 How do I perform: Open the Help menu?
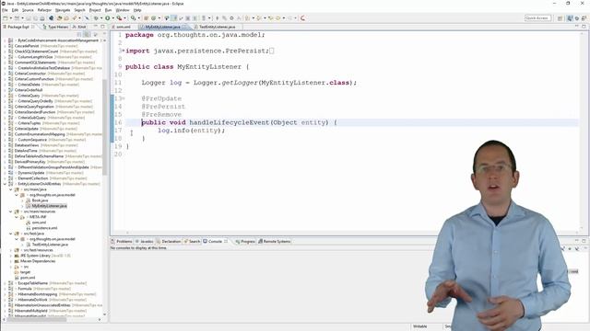[x=137, y=10]
